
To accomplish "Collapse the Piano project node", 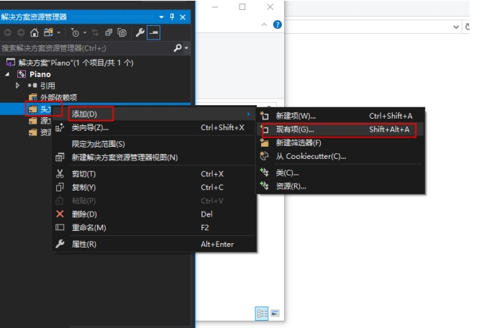I will (8, 74).
